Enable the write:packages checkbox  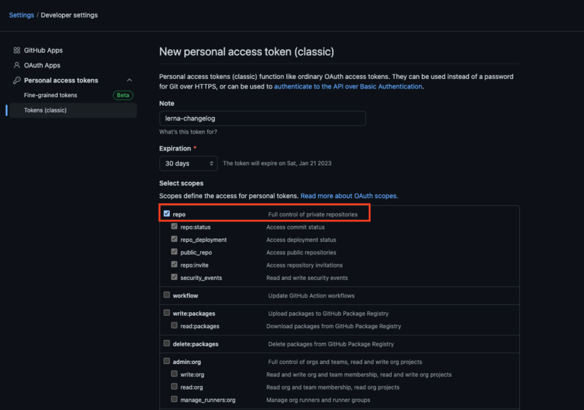(166, 313)
